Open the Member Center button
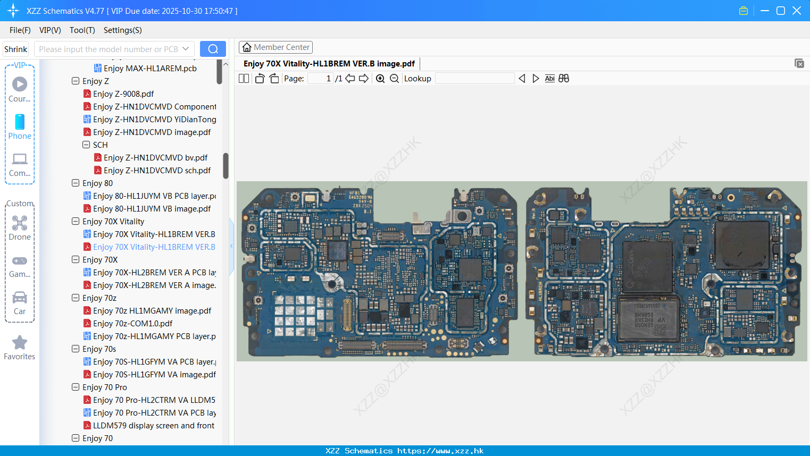This screenshot has width=810, height=456. [275, 47]
